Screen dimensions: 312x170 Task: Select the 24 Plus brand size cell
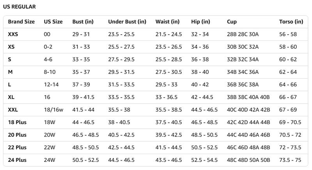(17, 160)
